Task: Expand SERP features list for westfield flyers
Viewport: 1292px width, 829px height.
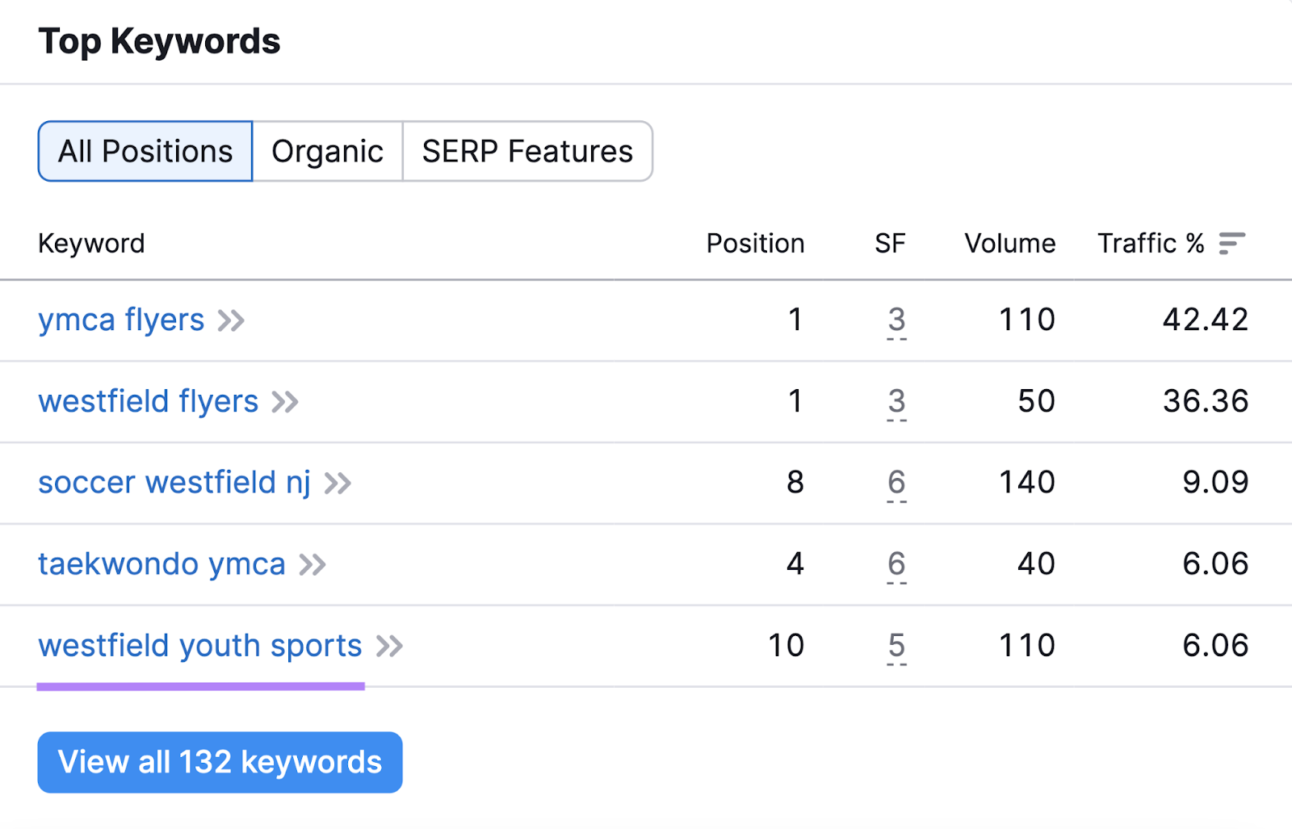Action: click(896, 402)
